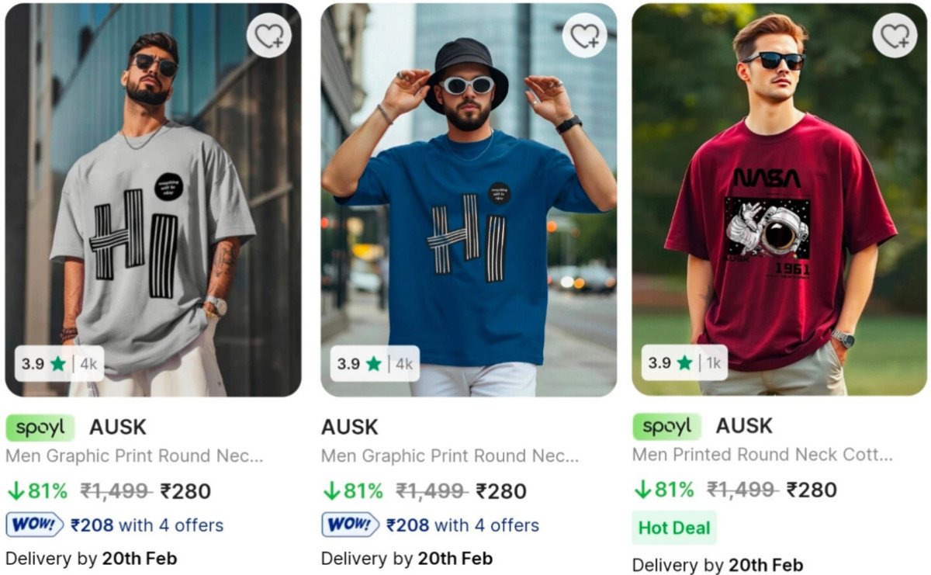Open 'Men Printed Round Neck Cott...' title
Viewport: 931px width, 575px height.
pyautogui.click(x=763, y=455)
